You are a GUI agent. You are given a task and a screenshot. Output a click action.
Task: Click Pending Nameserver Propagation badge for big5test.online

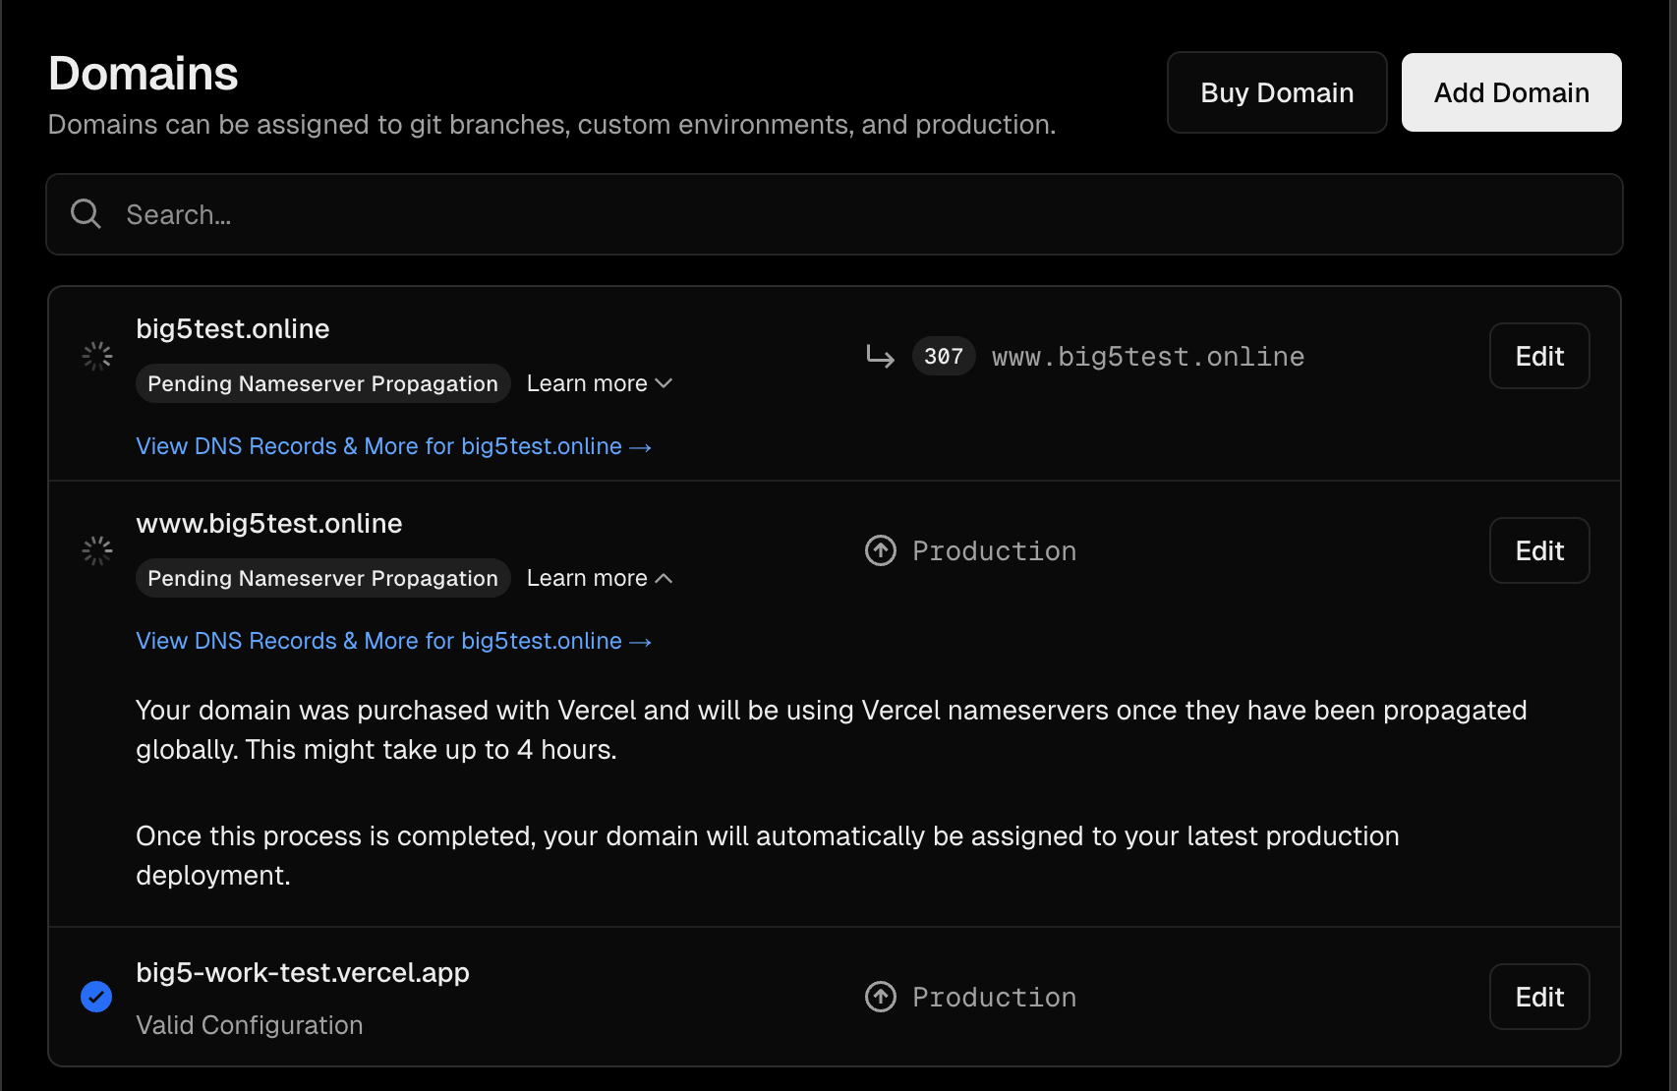pyautogui.click(x=322, y=383)
